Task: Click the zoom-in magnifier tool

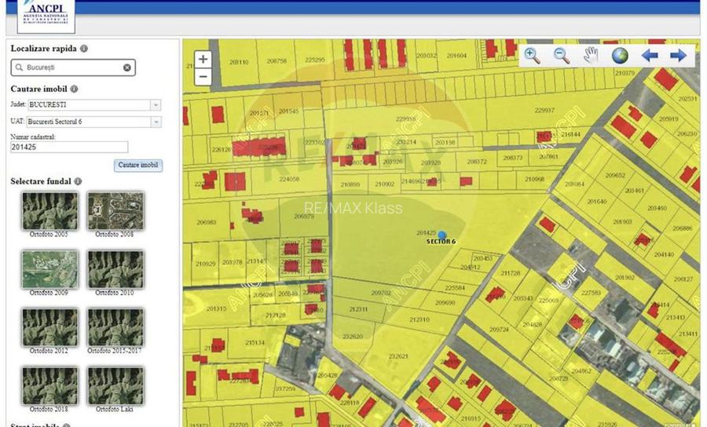Action: [532, 56]
